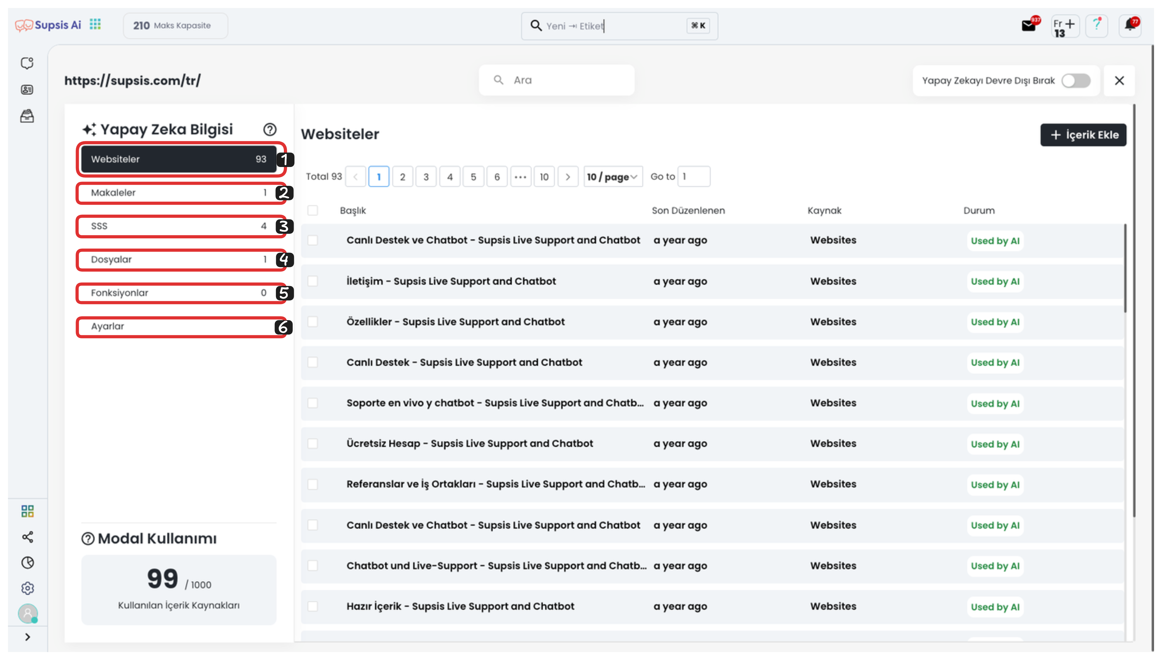Check the Özellikler row checkbox
The height and width of the screenshot is (660, 1162).
coord(313,322)
